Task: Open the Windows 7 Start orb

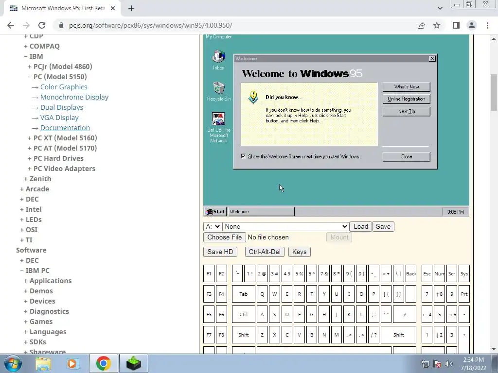Action: (13, 363)
